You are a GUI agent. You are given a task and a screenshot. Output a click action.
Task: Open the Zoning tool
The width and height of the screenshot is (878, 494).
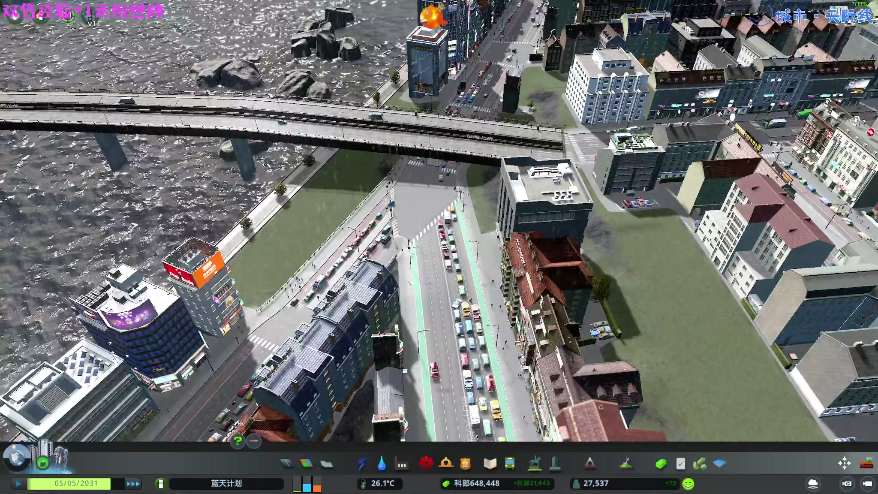[x=306, y=464]
